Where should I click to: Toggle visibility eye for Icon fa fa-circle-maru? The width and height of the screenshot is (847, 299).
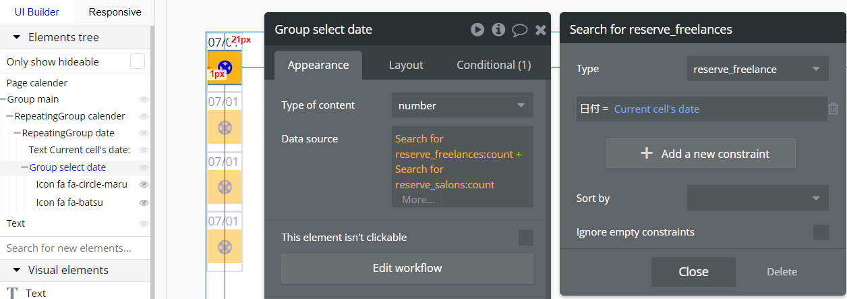(x=144, y=184)
